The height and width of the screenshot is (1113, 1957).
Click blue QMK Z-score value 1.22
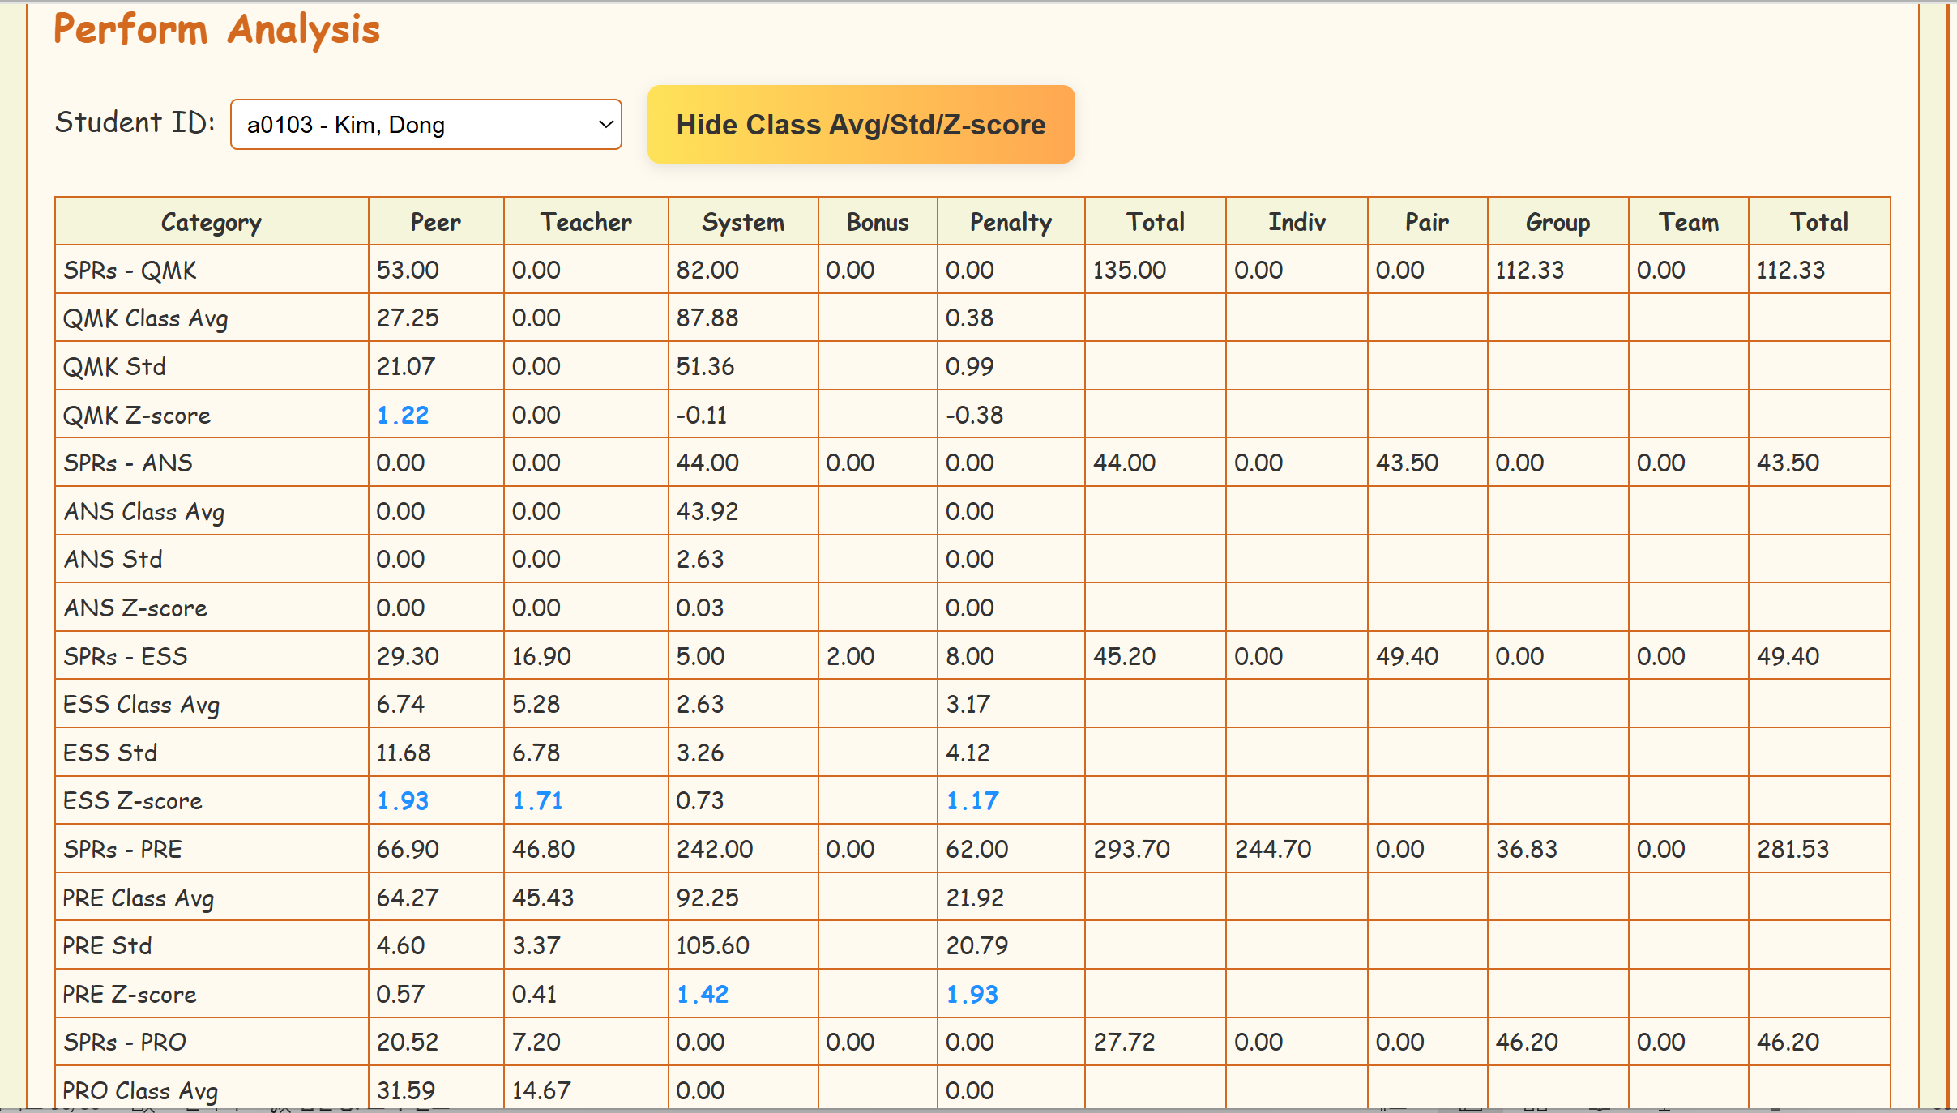(x=403, y=416)
